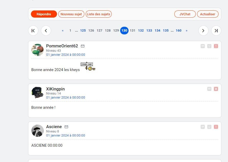
Task: Go to page 125
Action: [x=83, y=31]
